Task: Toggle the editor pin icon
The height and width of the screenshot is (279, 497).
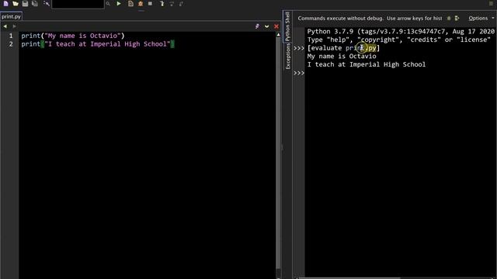Action: 257,26
